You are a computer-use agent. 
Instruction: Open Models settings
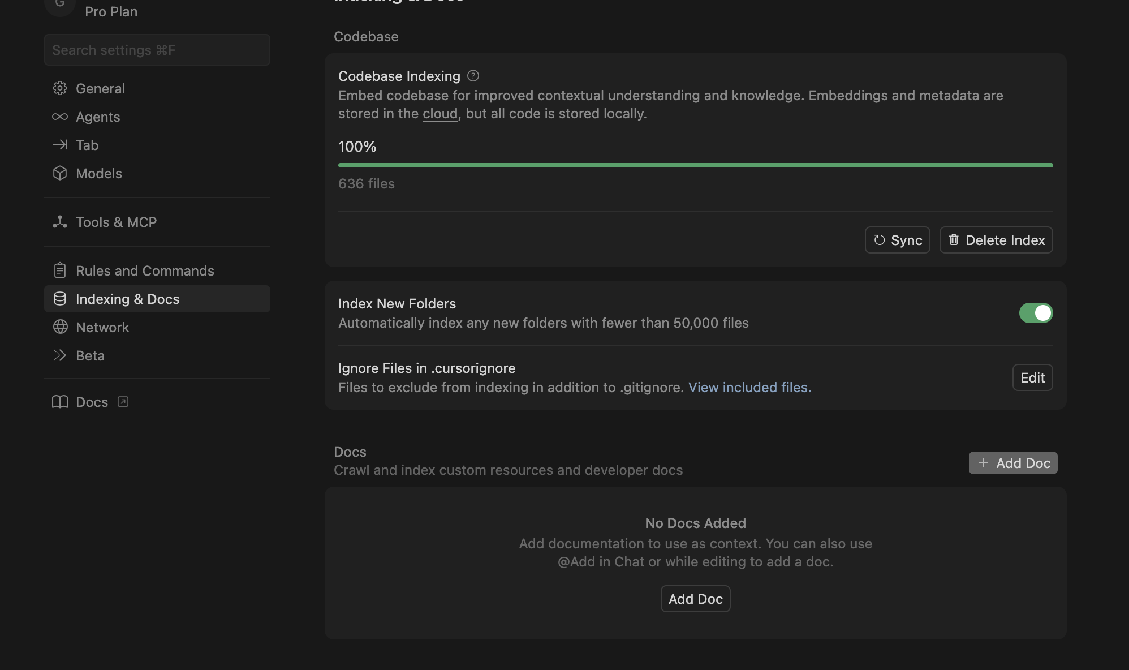tap(157, 173)
